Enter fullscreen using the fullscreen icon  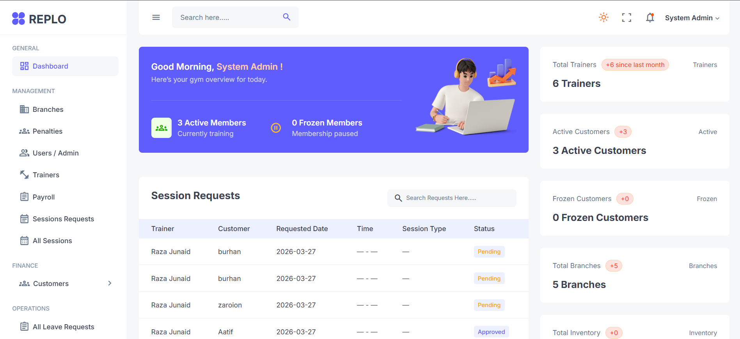tap(626, 18)
